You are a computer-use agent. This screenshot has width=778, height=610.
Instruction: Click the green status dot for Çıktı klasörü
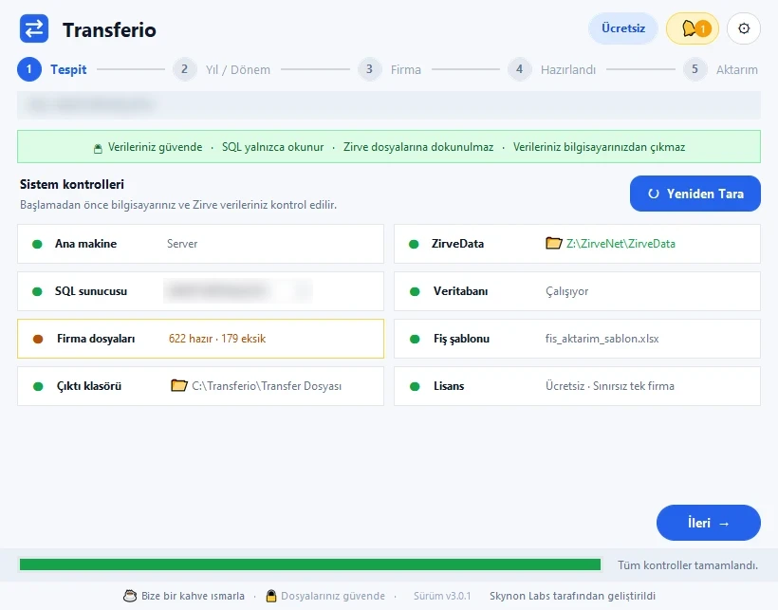pos(38,386)
